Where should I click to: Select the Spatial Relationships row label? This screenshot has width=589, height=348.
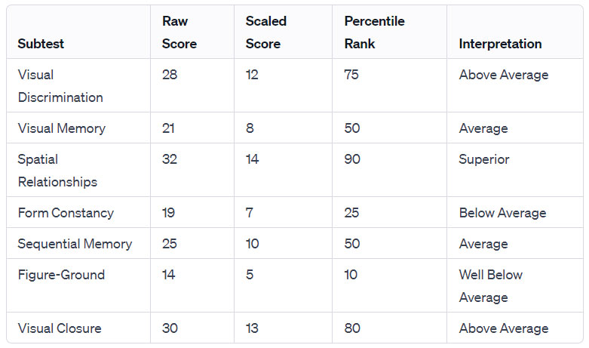(57, 171)
